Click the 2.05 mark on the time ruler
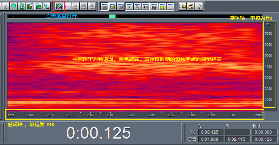279x145 pixels. pyautogui.click(x=131, y=115)
